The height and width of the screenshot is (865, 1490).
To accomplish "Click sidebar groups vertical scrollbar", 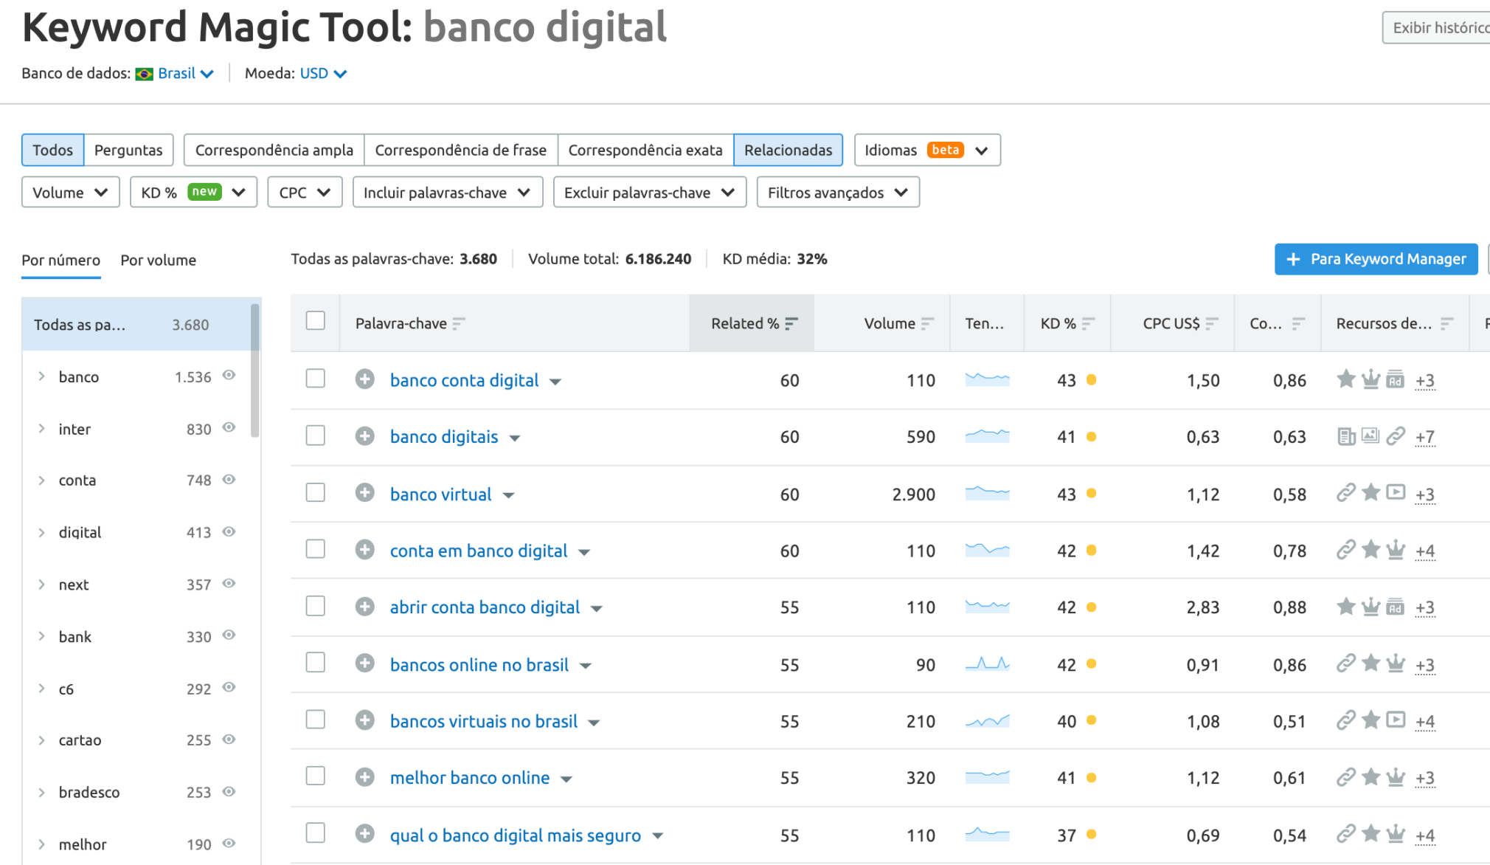I will 255,371.
